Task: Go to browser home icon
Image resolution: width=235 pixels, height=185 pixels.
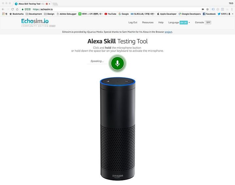Action: [x=17, y=9]
